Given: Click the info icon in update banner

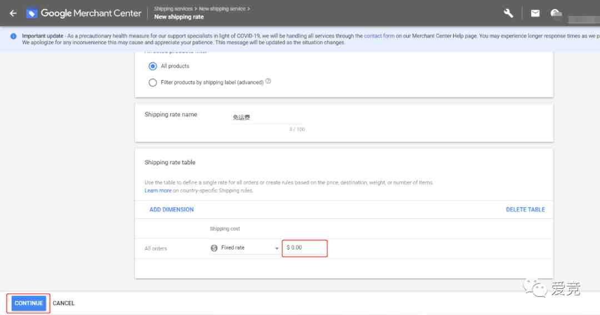Looking at the screenshot, I should pos(13,36).
